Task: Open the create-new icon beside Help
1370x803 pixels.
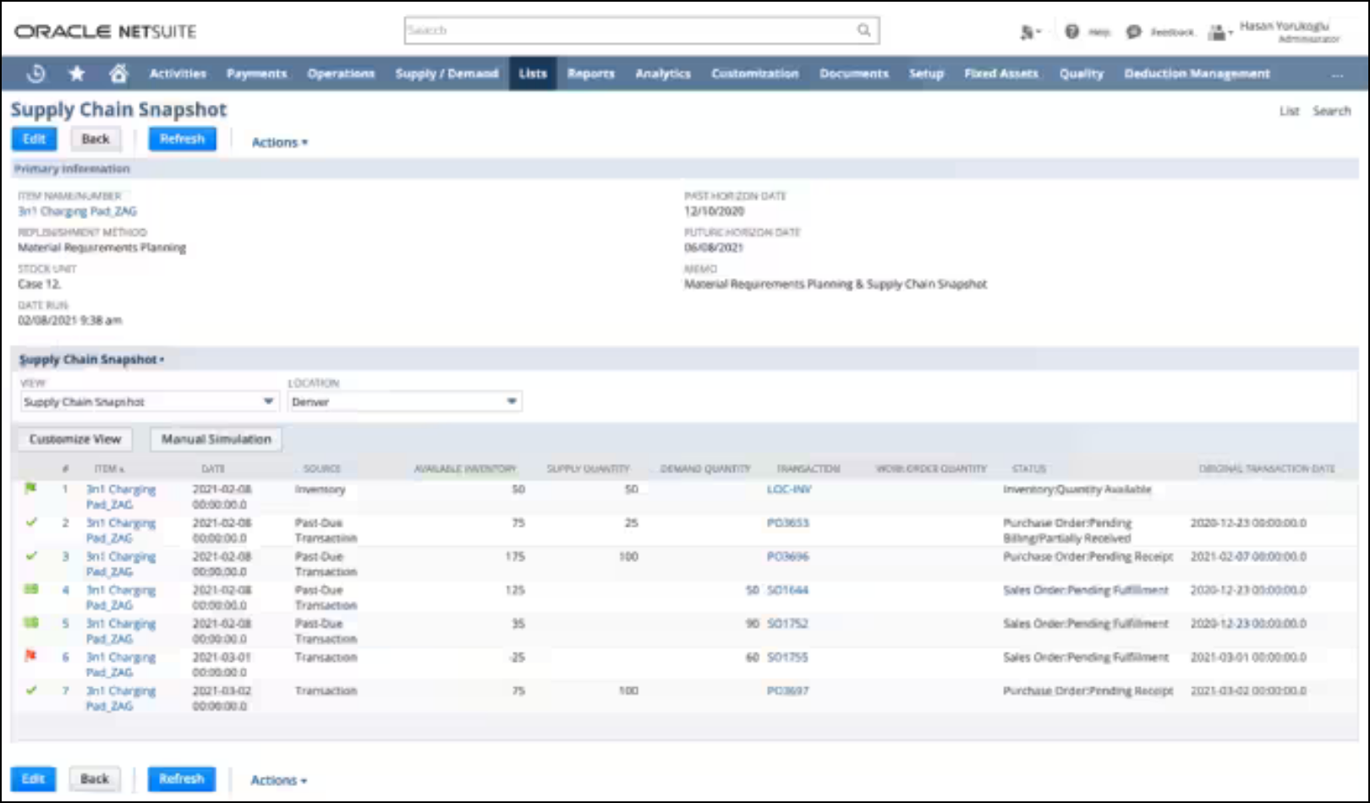Action: tap(1029, 32)
